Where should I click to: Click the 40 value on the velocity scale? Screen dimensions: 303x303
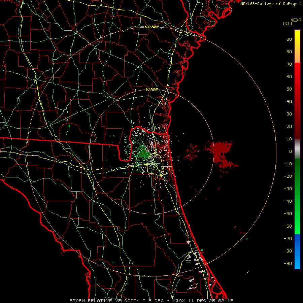(x=289, y=102)
